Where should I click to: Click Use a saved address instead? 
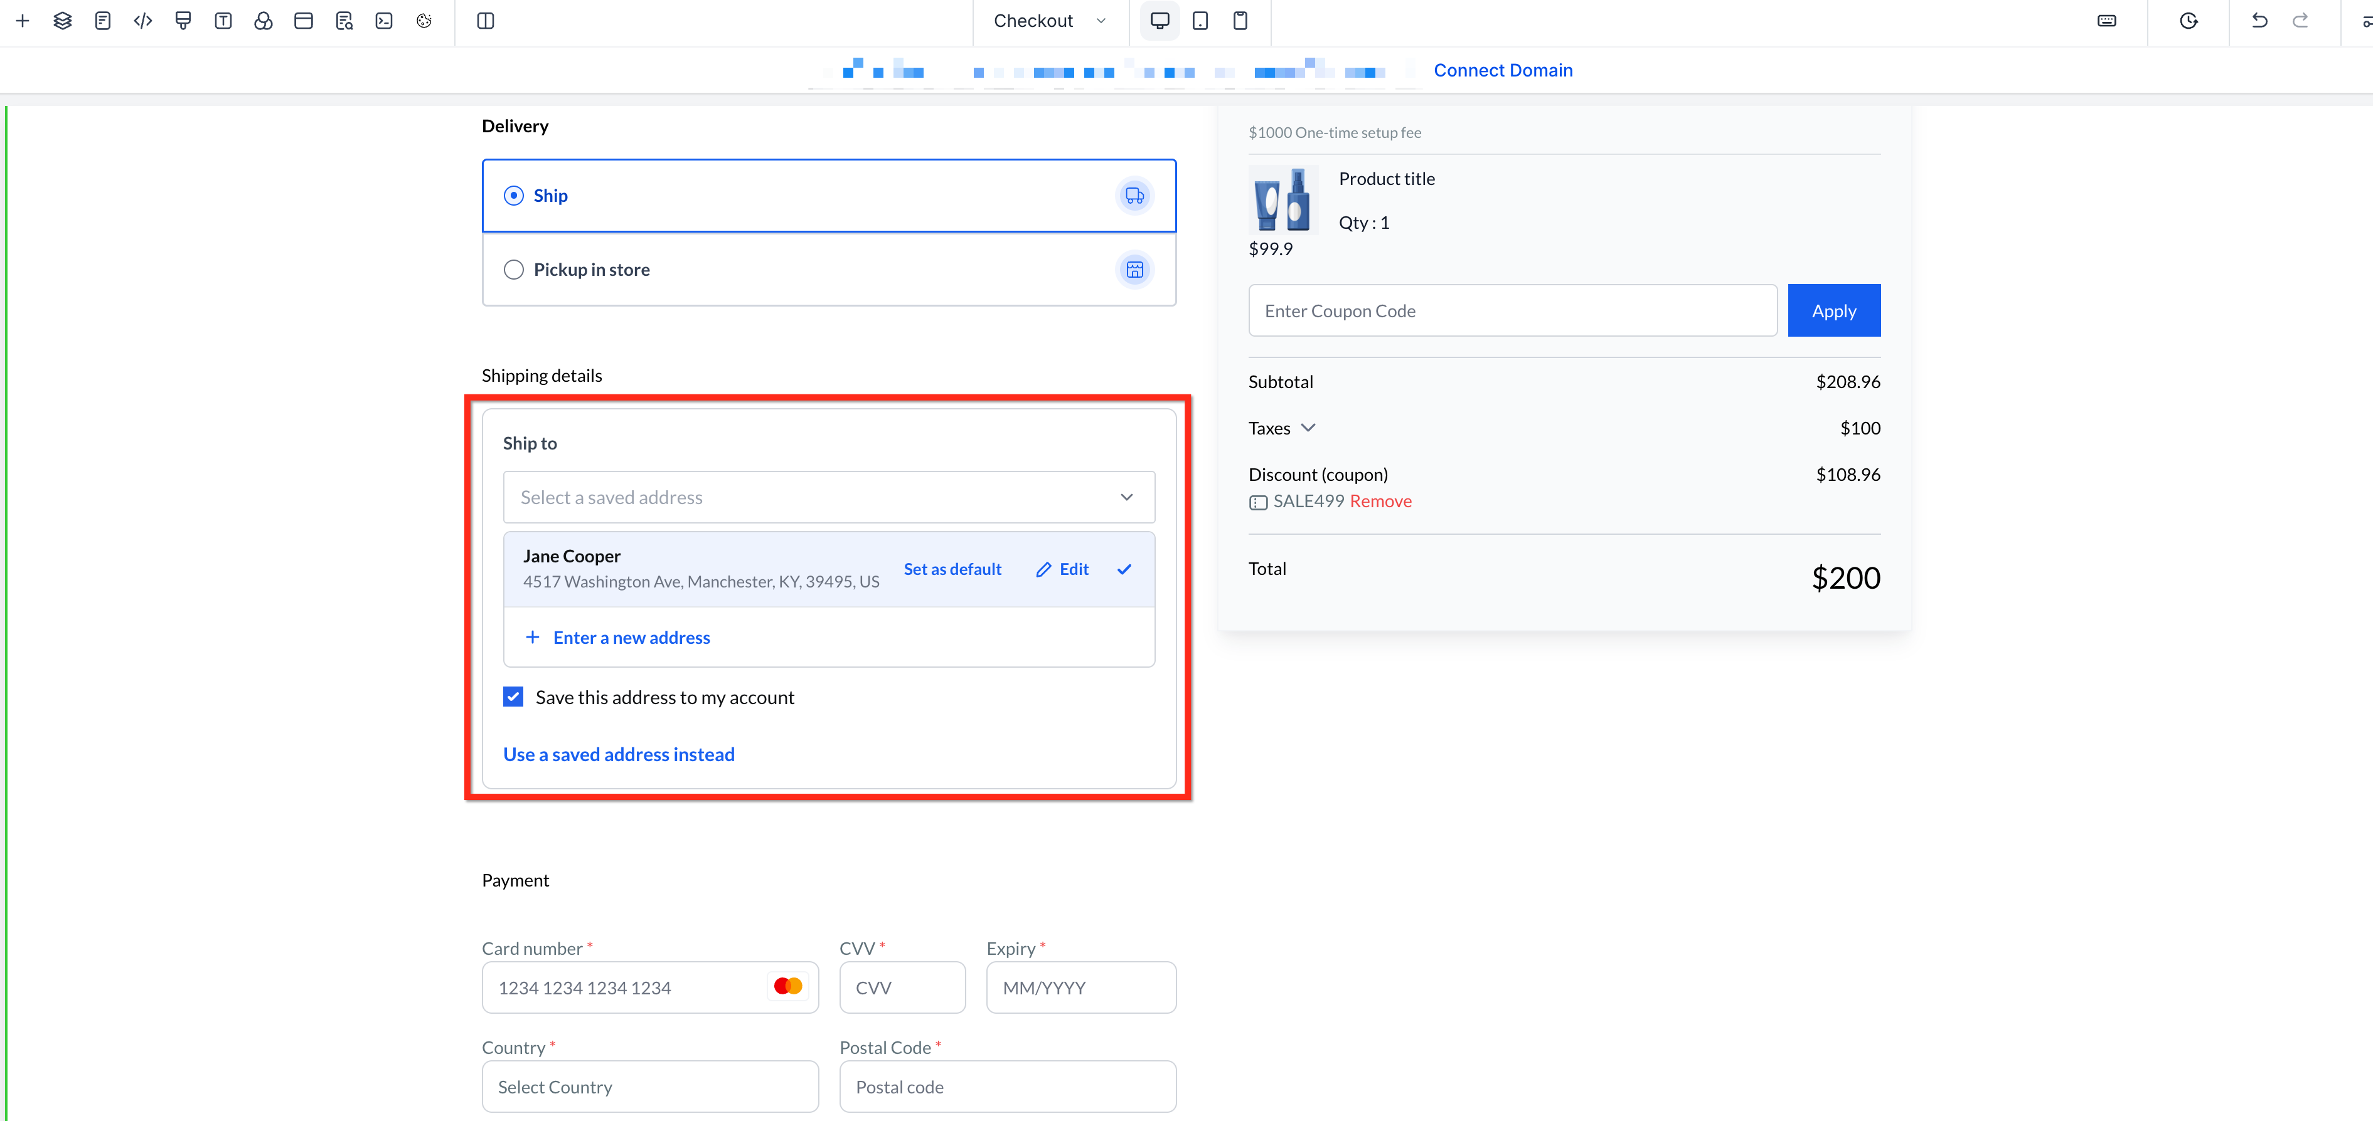[619, 754]
